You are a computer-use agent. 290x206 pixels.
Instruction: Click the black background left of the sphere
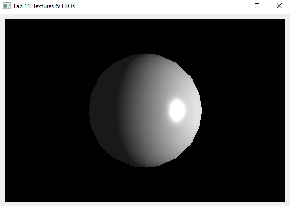pos(46,111)
